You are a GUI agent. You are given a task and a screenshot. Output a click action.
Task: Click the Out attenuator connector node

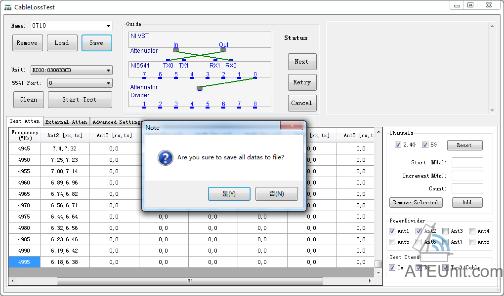(x=223, y=50)
